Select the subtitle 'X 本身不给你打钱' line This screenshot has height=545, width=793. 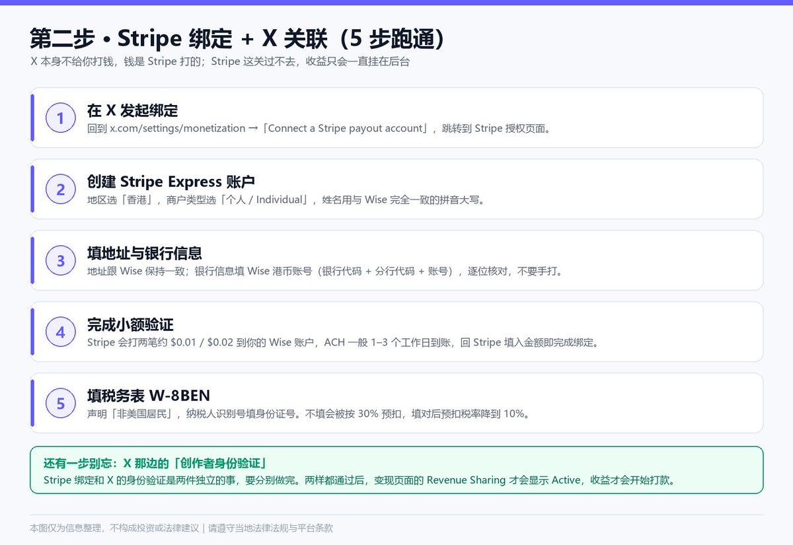pyautogui.click(x=220, y=61)
